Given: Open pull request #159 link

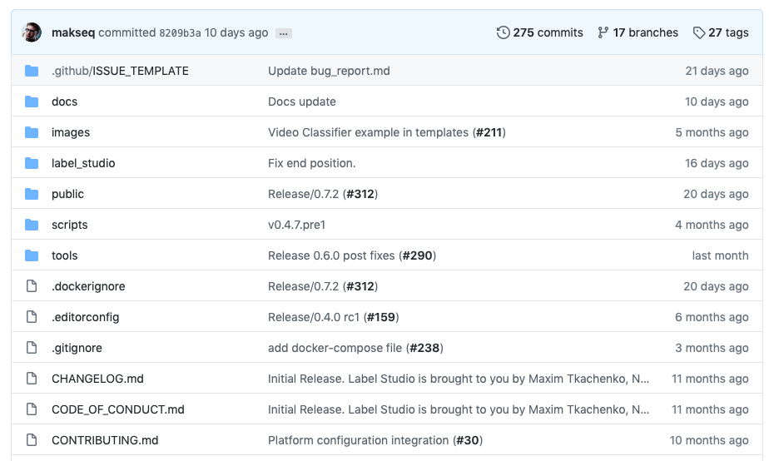Looking at the screenshot, I should [381, 317].
